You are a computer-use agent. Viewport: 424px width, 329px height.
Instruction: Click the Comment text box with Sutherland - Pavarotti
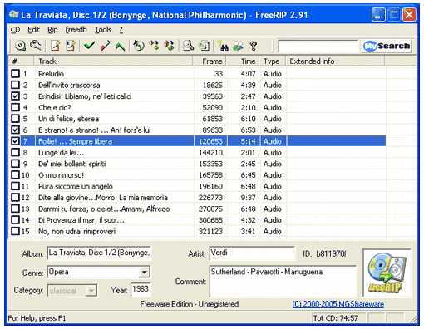point(283,281)
